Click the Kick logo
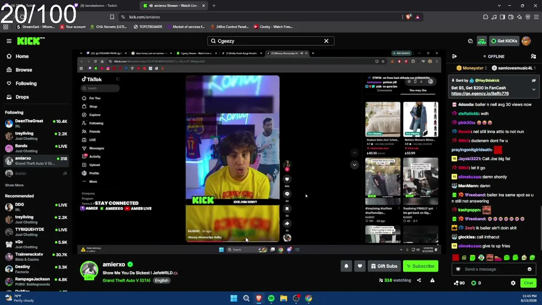Screen dimensions: 542x305 (x=31, y=41)
